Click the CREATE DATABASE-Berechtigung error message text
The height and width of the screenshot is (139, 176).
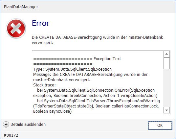[97, 40]
